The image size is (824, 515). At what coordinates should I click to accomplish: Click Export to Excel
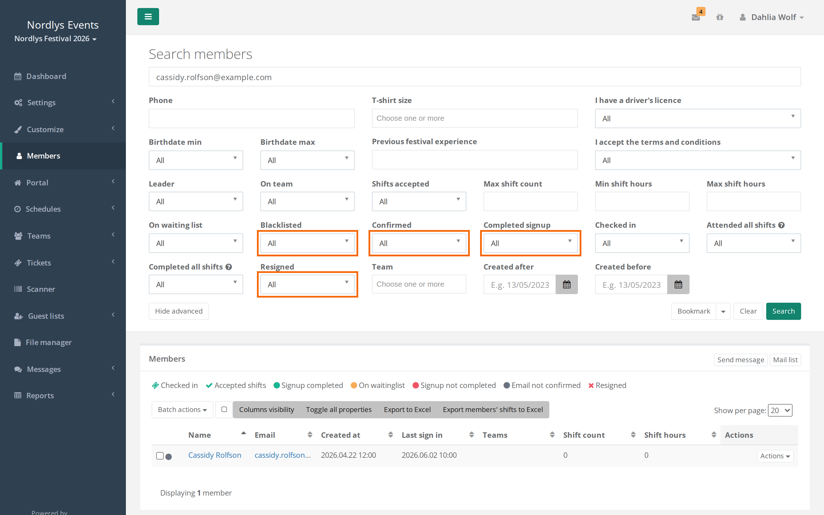(407, 409)
